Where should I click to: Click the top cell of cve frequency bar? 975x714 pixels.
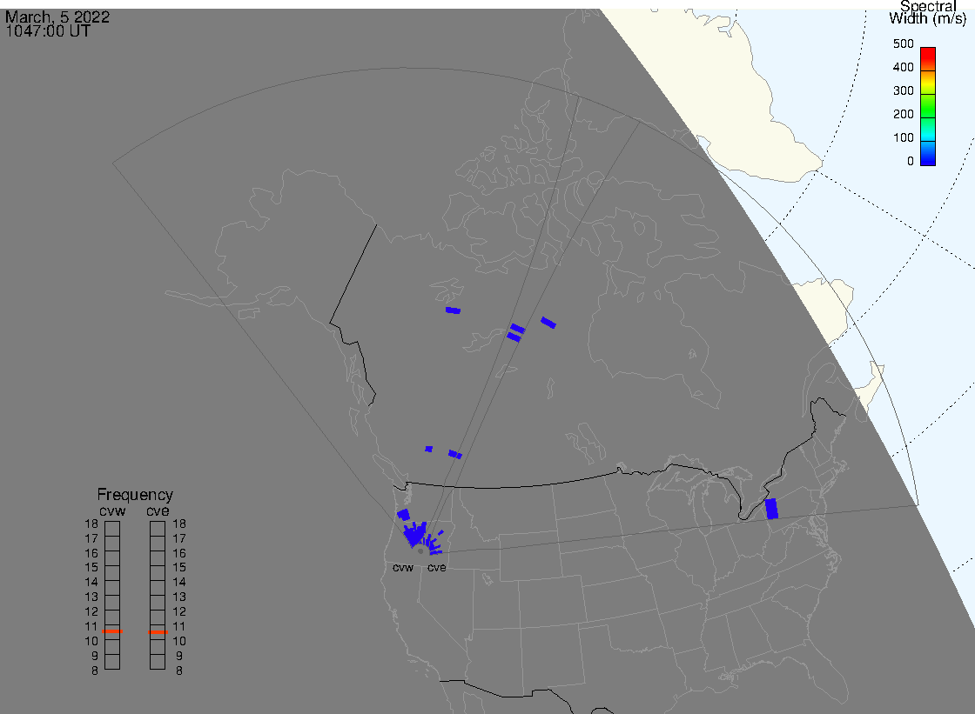click(x=158, y=529)
